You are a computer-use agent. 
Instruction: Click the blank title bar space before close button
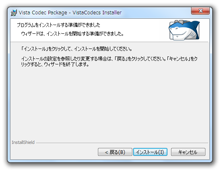(x=156, y=13)
